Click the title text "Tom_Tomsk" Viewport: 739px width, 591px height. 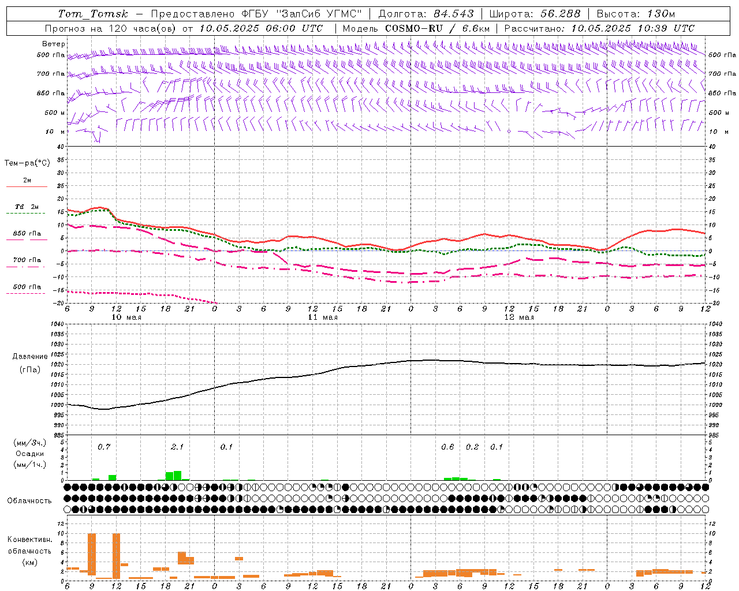pyautogui.click(x=93, y=14)
